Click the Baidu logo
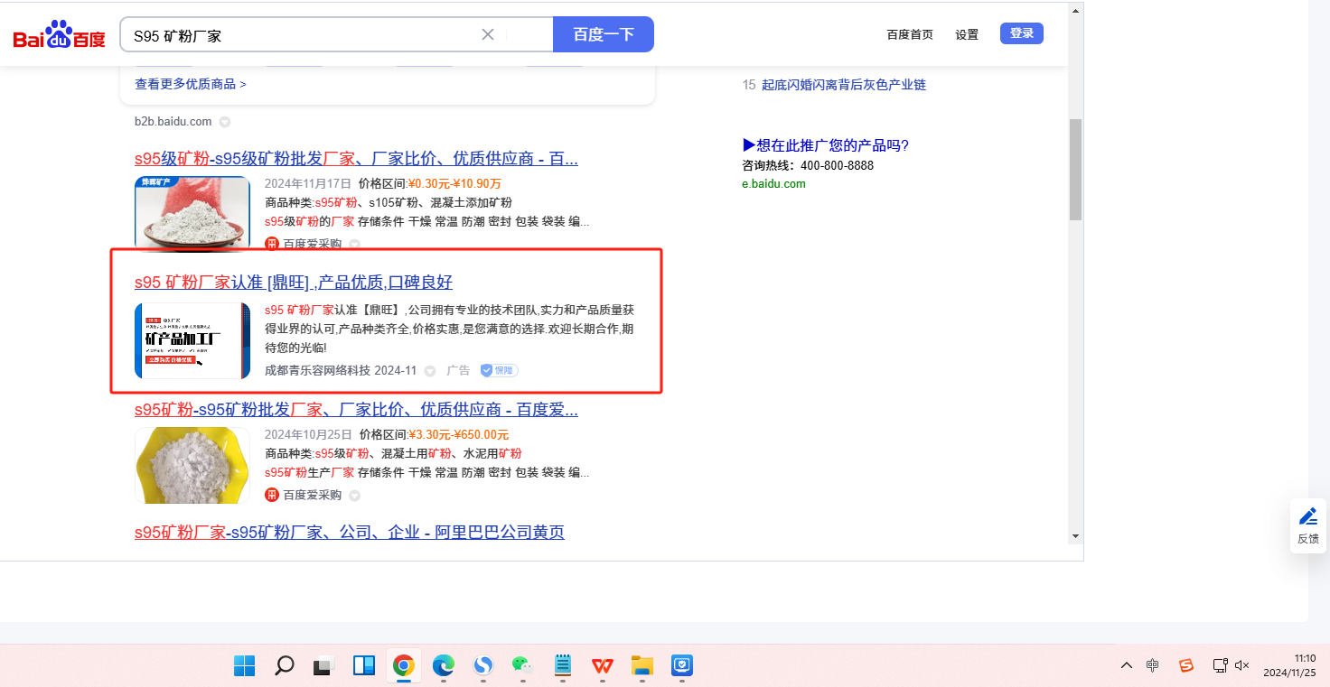Image resolution: width=1330 pixels, height=687 pixels. click(x=60, y=35)
